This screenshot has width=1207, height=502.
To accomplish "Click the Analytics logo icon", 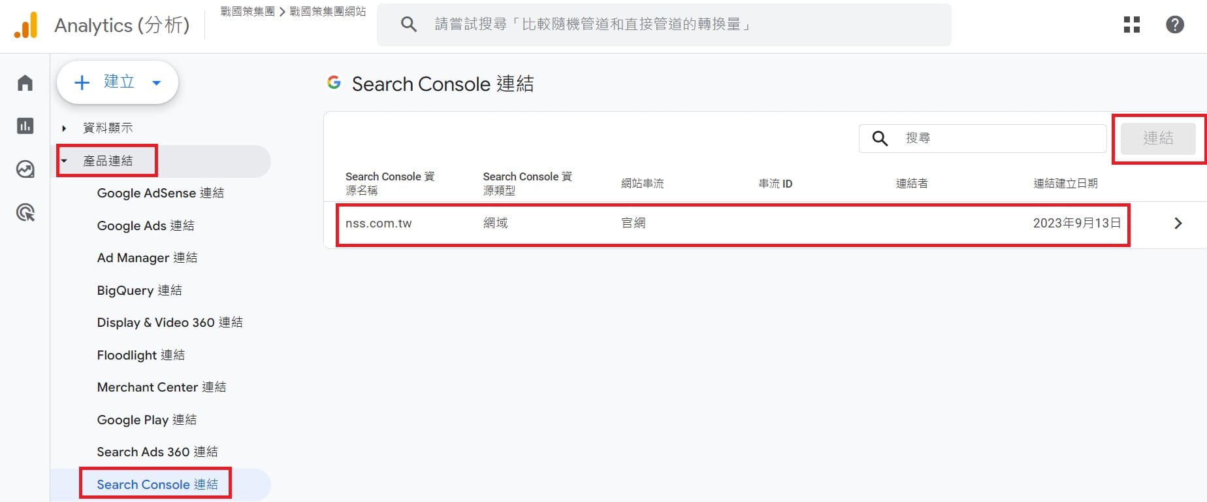I will click(26, 25).
